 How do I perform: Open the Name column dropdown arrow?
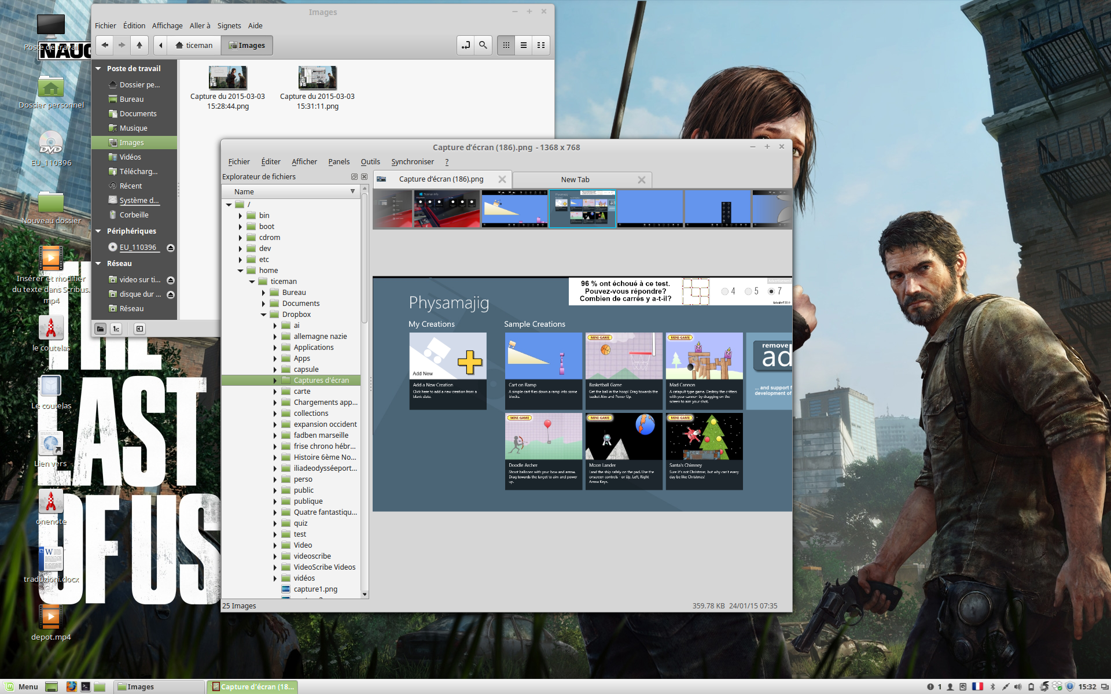click(x=352, y=191)
